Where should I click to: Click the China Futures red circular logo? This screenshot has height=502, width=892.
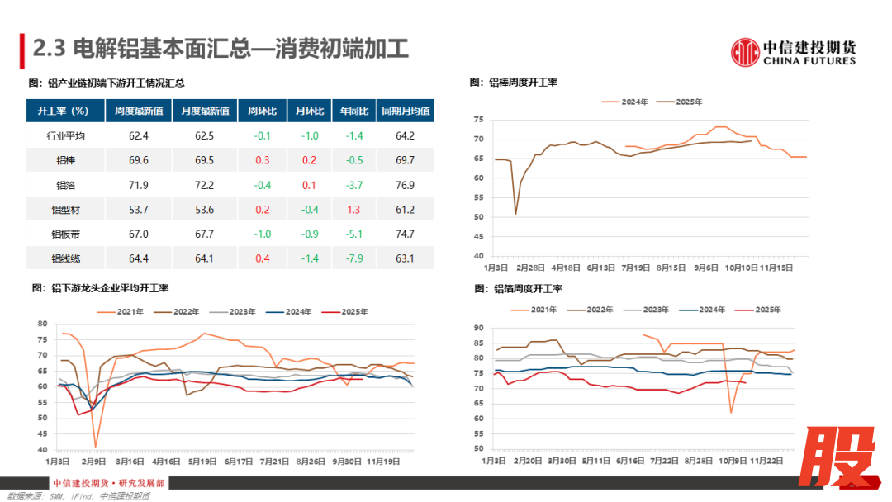[745, 52]
